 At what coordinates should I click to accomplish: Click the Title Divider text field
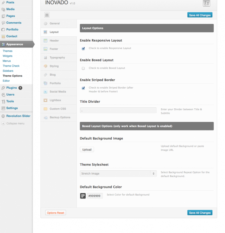(118, 110)
